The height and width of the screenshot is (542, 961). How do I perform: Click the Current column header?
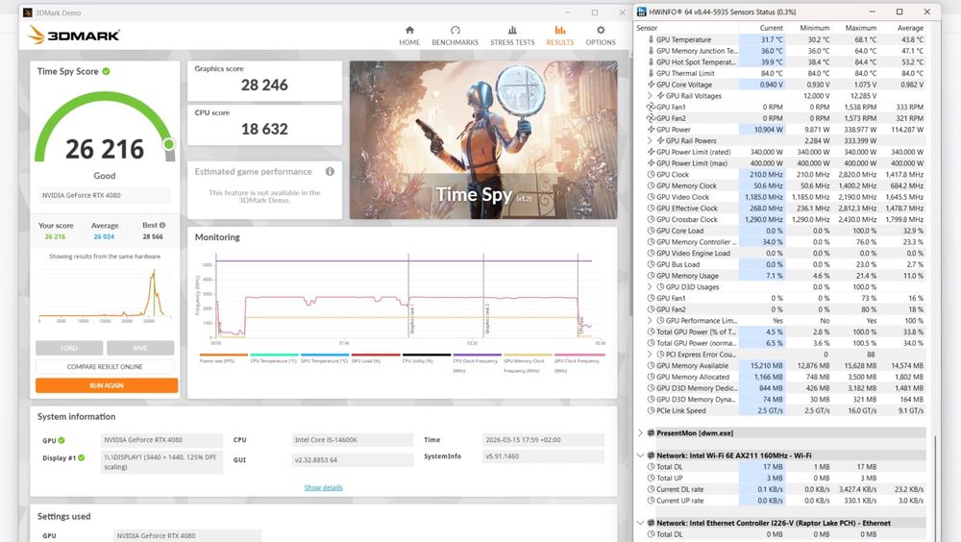[x=762, y=28]
